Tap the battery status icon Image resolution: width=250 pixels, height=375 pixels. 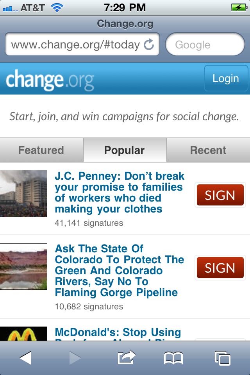point(238,7)
